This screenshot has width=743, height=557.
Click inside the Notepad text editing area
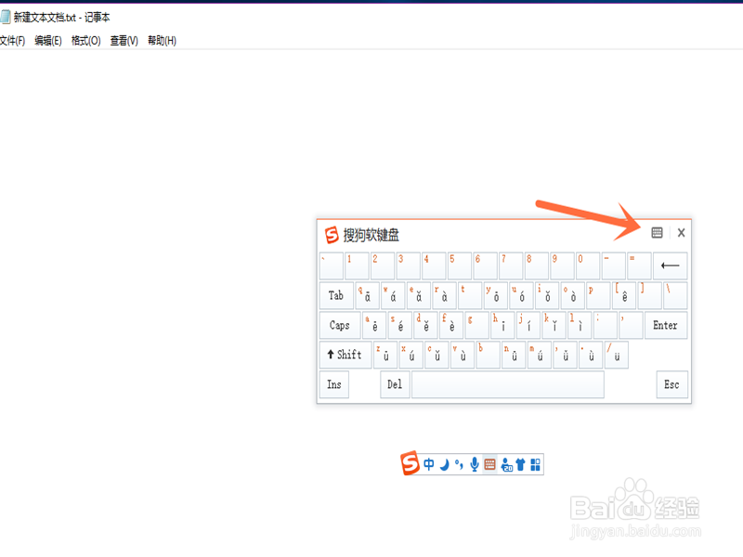[371, 304]
